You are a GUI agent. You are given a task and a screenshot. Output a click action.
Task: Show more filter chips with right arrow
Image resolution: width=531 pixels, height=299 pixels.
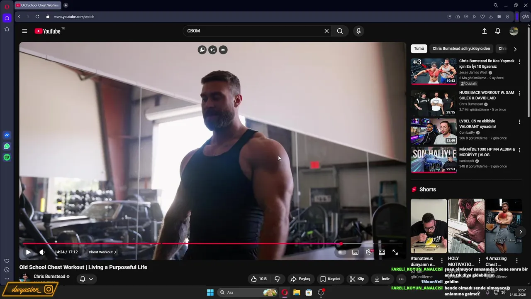click(515, 49)
